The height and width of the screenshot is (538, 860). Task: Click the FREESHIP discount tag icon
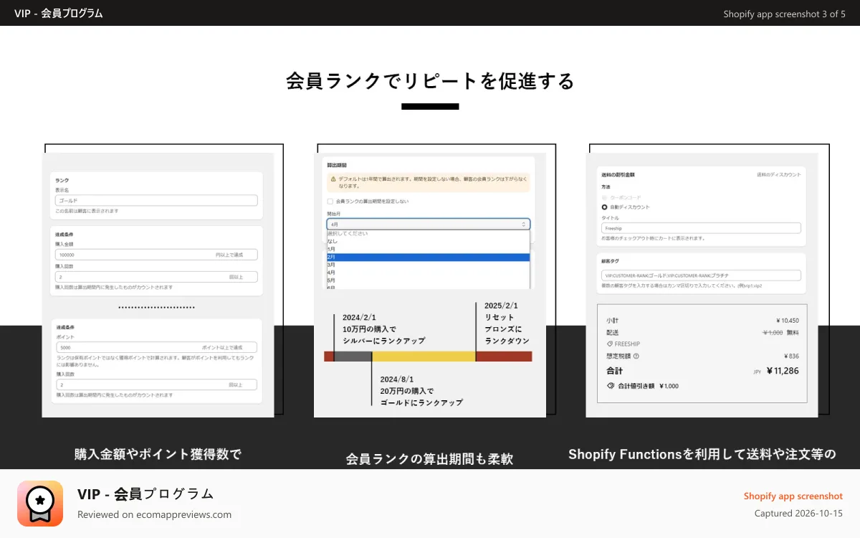click(x=610, y=344)
